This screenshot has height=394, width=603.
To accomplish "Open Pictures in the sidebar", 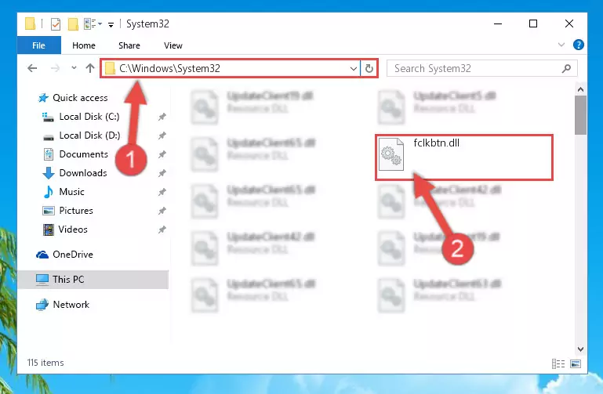I will pos(76,211).
